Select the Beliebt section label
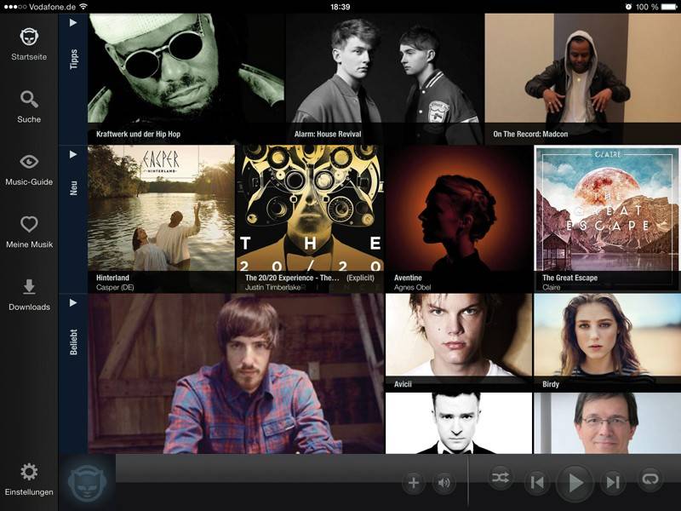This screenshot has height=511, width=681. click(74, 342)
